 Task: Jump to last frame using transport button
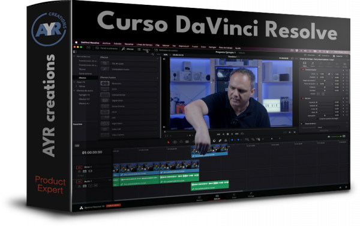point(237,134)
